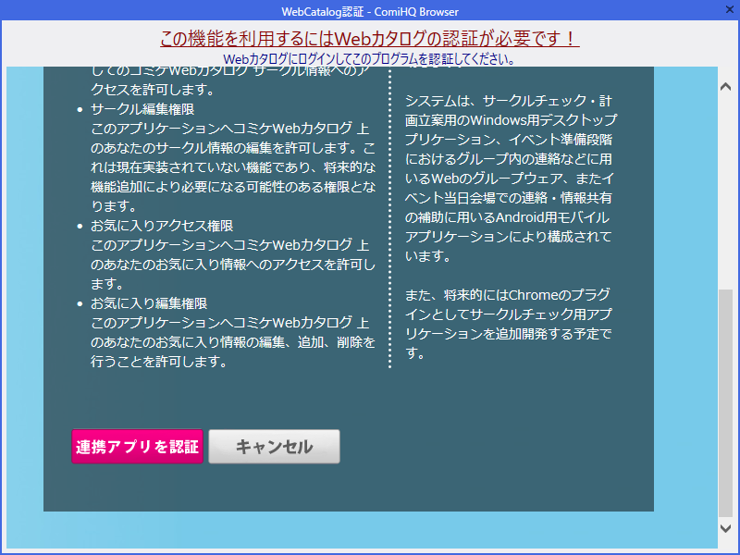This screenshot has height=555, width=740.
Task: Click the キャンセル button
Action: click(x=274, y=447)
